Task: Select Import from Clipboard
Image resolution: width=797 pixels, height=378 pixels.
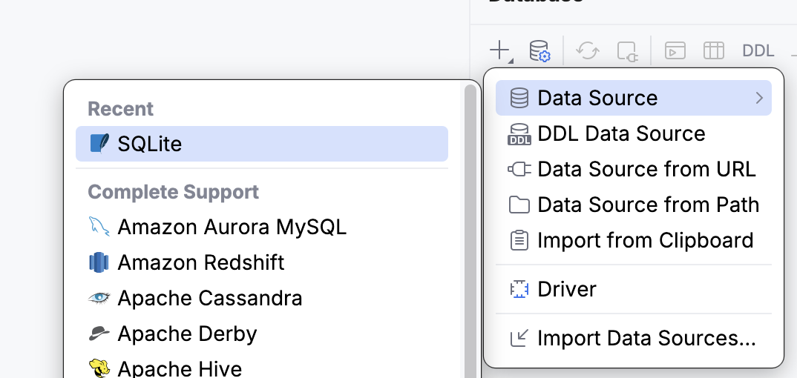Action: pos(633,240)
